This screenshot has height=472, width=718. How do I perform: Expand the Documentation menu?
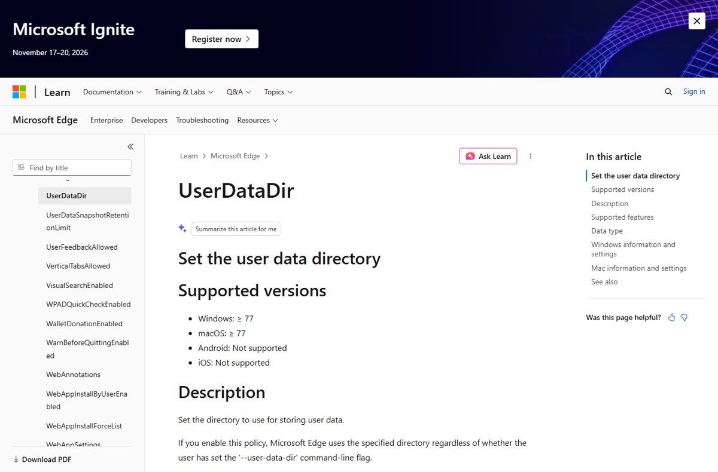click(112, 92)
